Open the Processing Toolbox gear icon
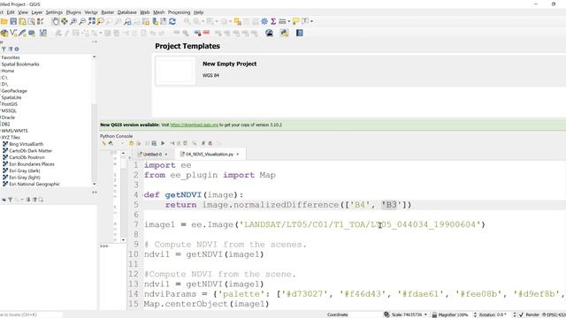566x318 pixels. [x=264, y=21]
